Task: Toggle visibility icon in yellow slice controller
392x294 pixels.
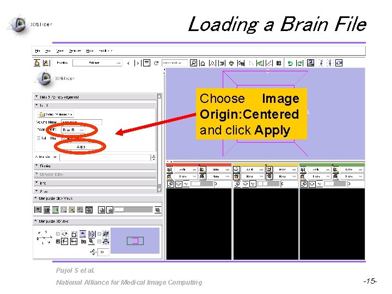Action: pos(246,184)
